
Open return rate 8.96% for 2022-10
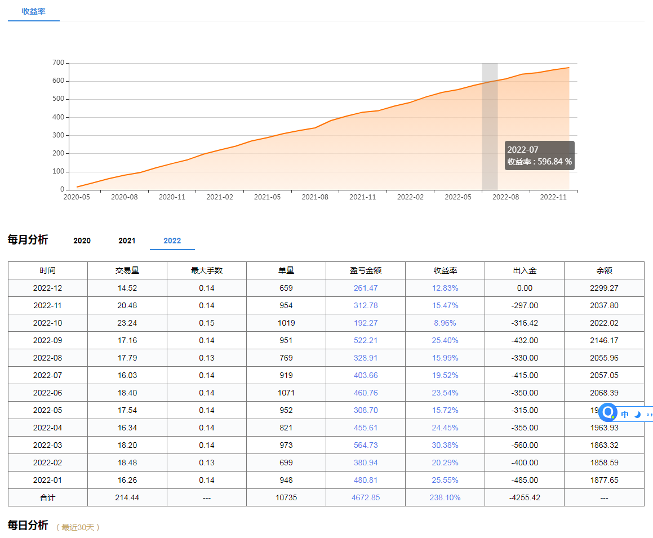pyautogui.click(x=445, y=323)
